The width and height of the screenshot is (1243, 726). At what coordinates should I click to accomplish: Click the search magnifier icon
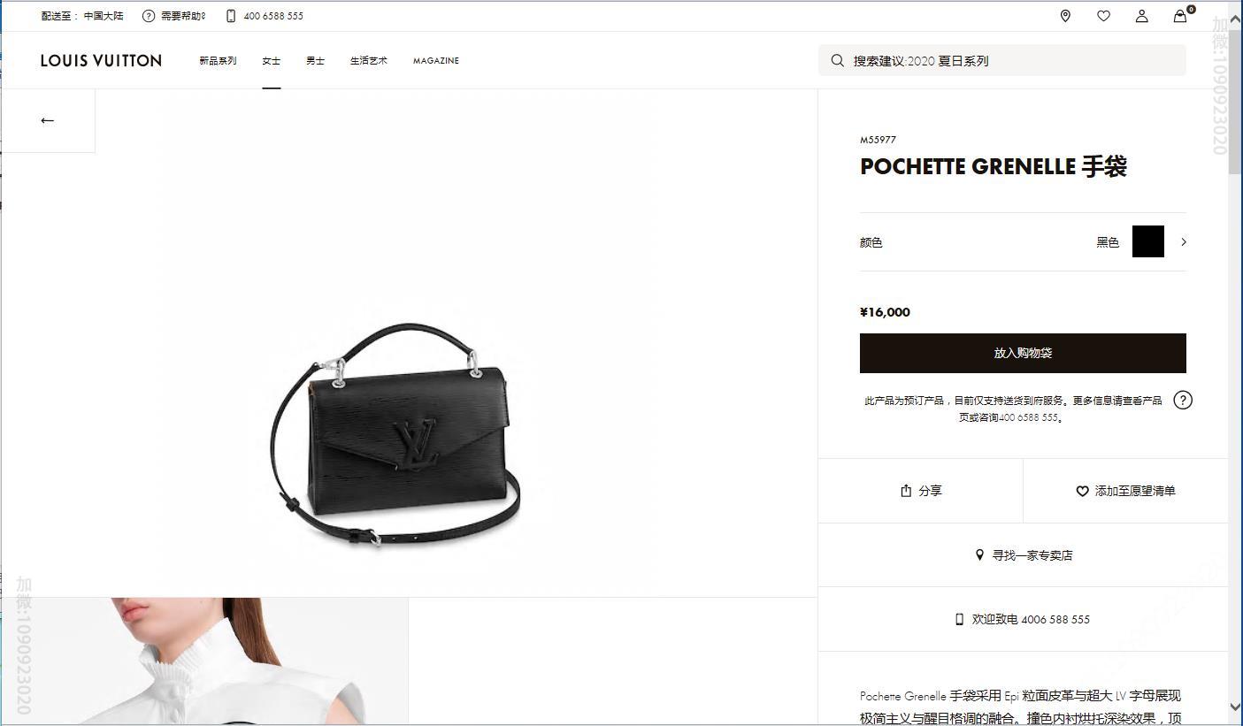click(837, 60)
